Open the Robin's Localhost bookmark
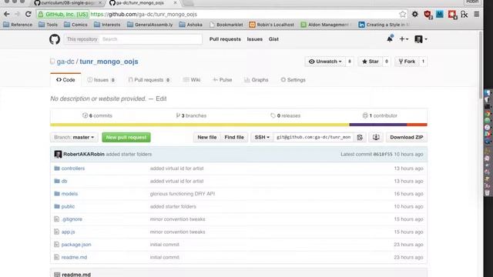493x277 pixels. [272, 25]
